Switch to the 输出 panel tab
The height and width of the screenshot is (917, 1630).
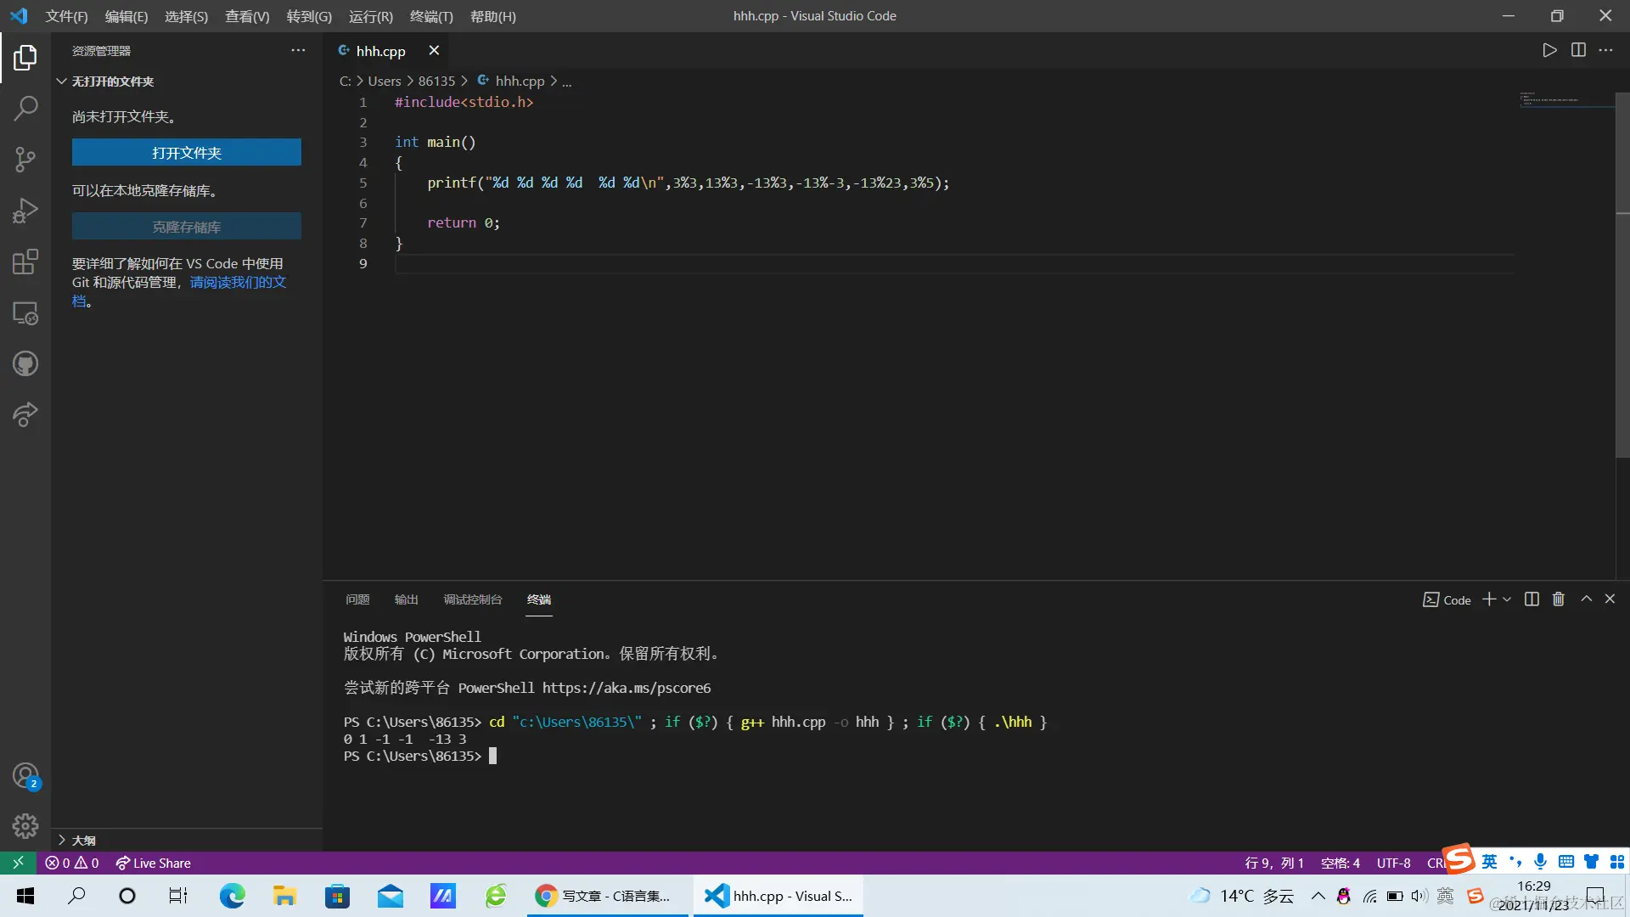click(x=406, y=599)
